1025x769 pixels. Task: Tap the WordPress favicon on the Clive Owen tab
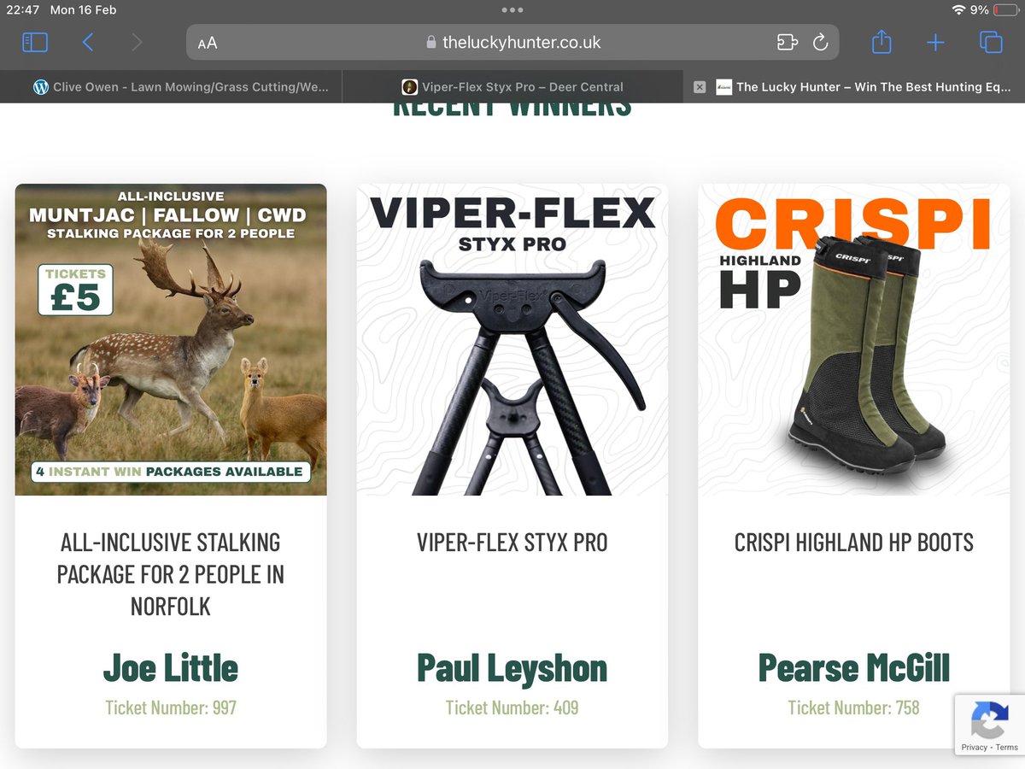tap(40, 87)
